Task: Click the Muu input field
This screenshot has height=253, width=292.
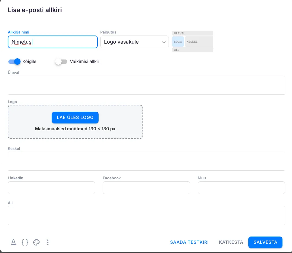Action: pyautogui.click(x=241, y=188)
